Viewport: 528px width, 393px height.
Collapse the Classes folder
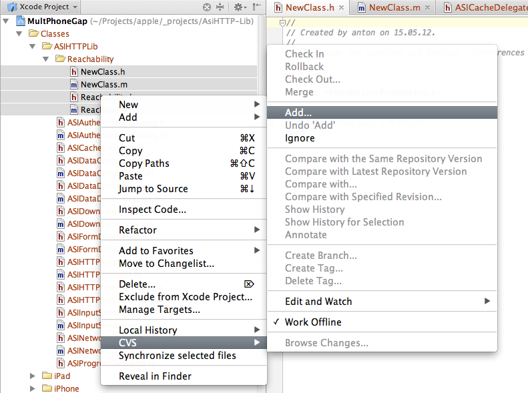[x=19, y=34]
